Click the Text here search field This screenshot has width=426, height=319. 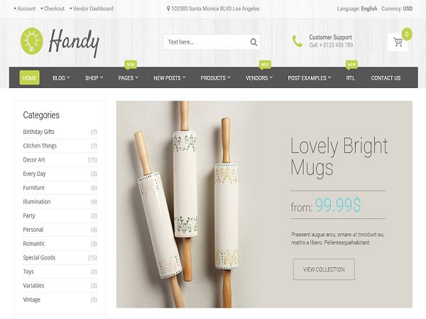click(x=207, y=42)
